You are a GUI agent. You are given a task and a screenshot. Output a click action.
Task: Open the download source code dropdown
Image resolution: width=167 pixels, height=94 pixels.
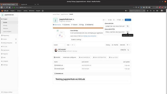(128, 45)
